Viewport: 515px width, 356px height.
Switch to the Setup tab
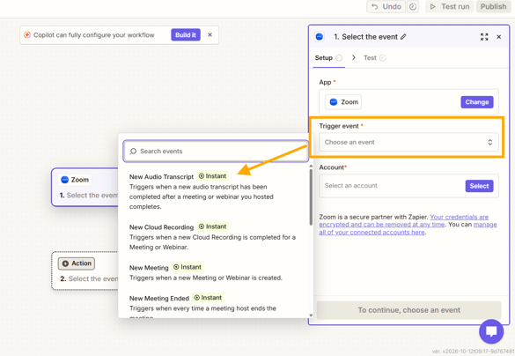(328, 58)
